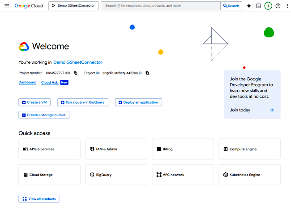291x211 pixels.
Task: Open the hamburger navigation menu
Action: (7, 6)
